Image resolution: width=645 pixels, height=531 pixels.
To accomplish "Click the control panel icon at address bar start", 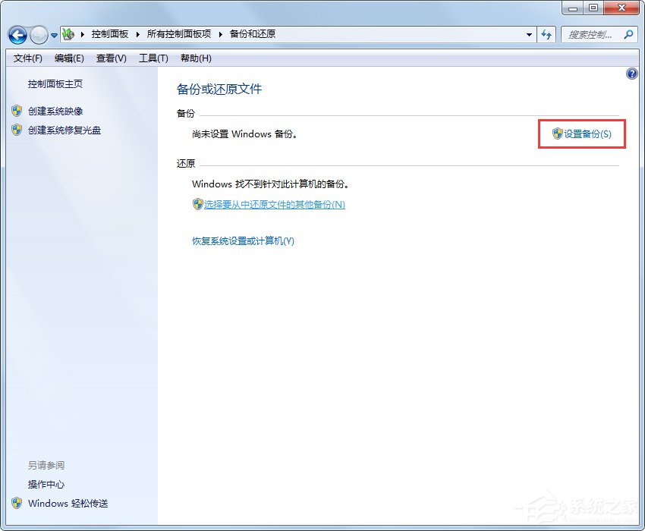I will (68, 34).
